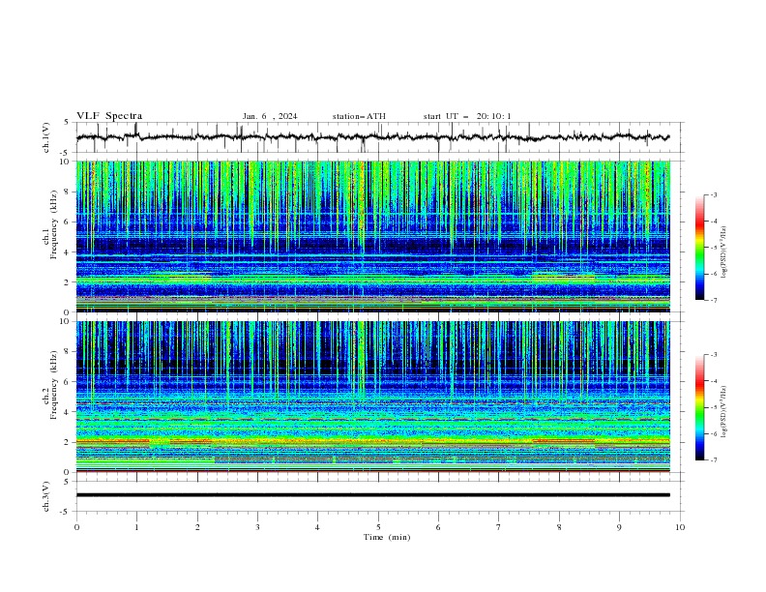Viewport: 766px width, 592px height.
Task: Select the "start UT = 20:10:1" text
Action: pyautogui.click(x=467, y=116)
